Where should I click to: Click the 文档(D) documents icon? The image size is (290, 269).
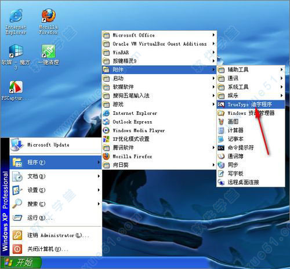click(17, 176)
